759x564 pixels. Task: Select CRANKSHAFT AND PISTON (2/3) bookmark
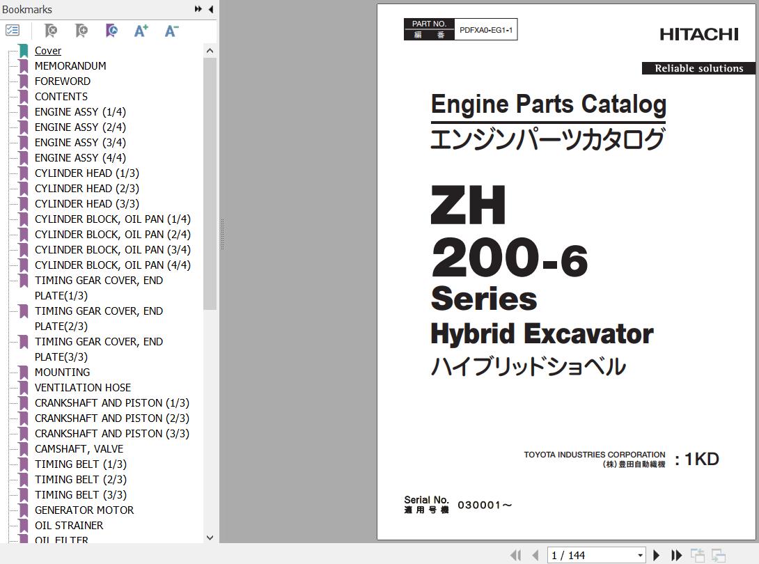pyautogui.click(x=112, y=418)
